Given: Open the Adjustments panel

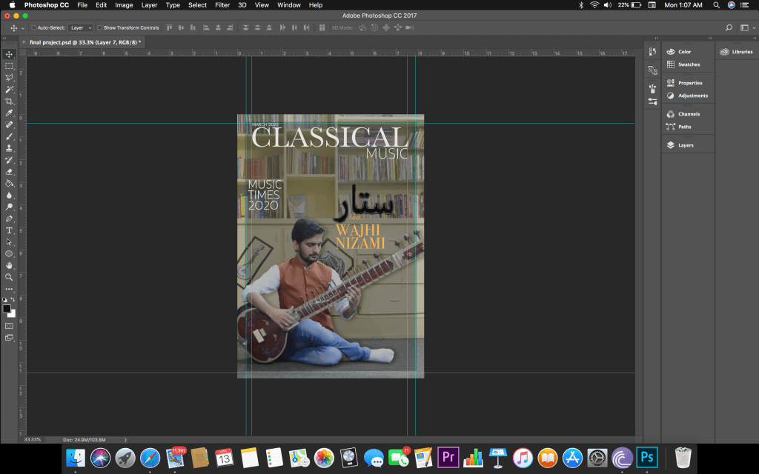Looking at the screenshot, I should click(692, 96).
